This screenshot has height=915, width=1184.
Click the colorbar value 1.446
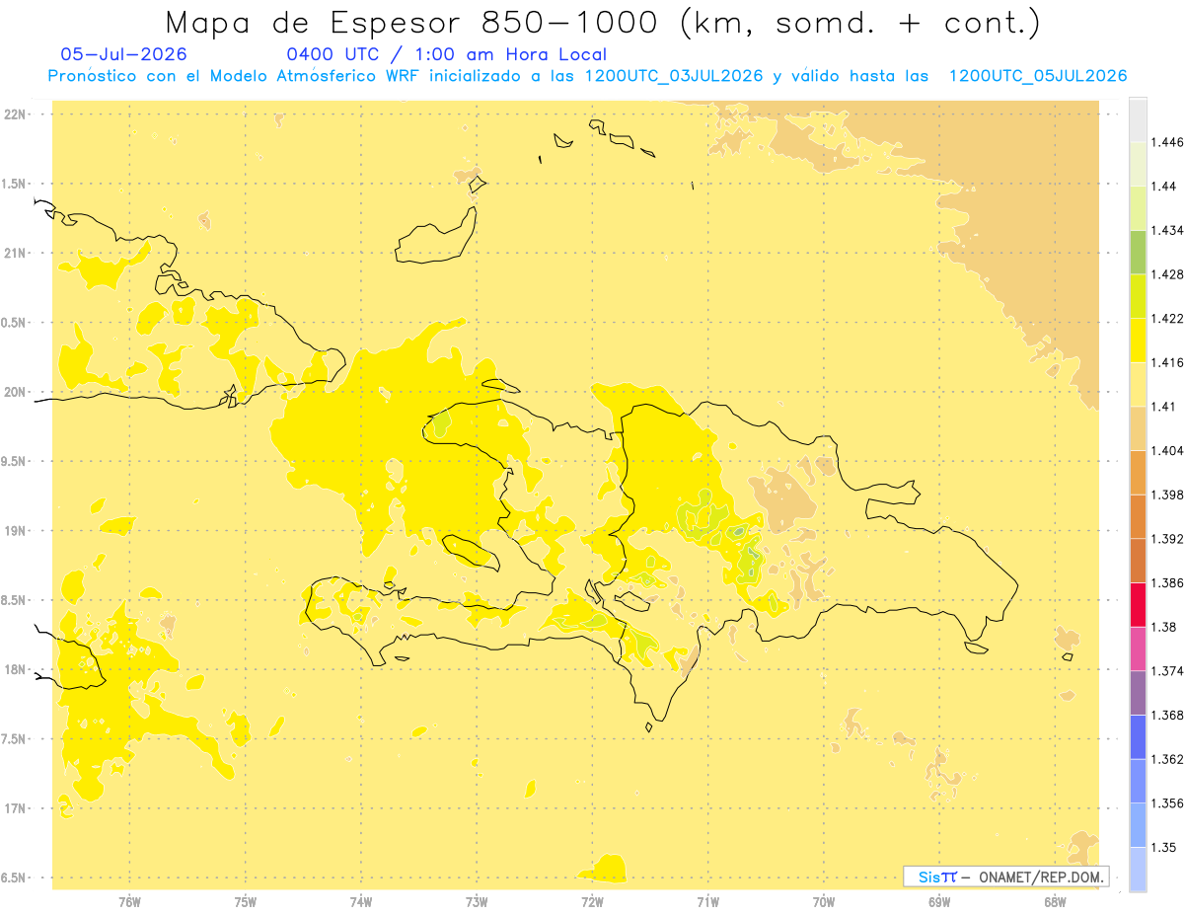[1166, 142]
